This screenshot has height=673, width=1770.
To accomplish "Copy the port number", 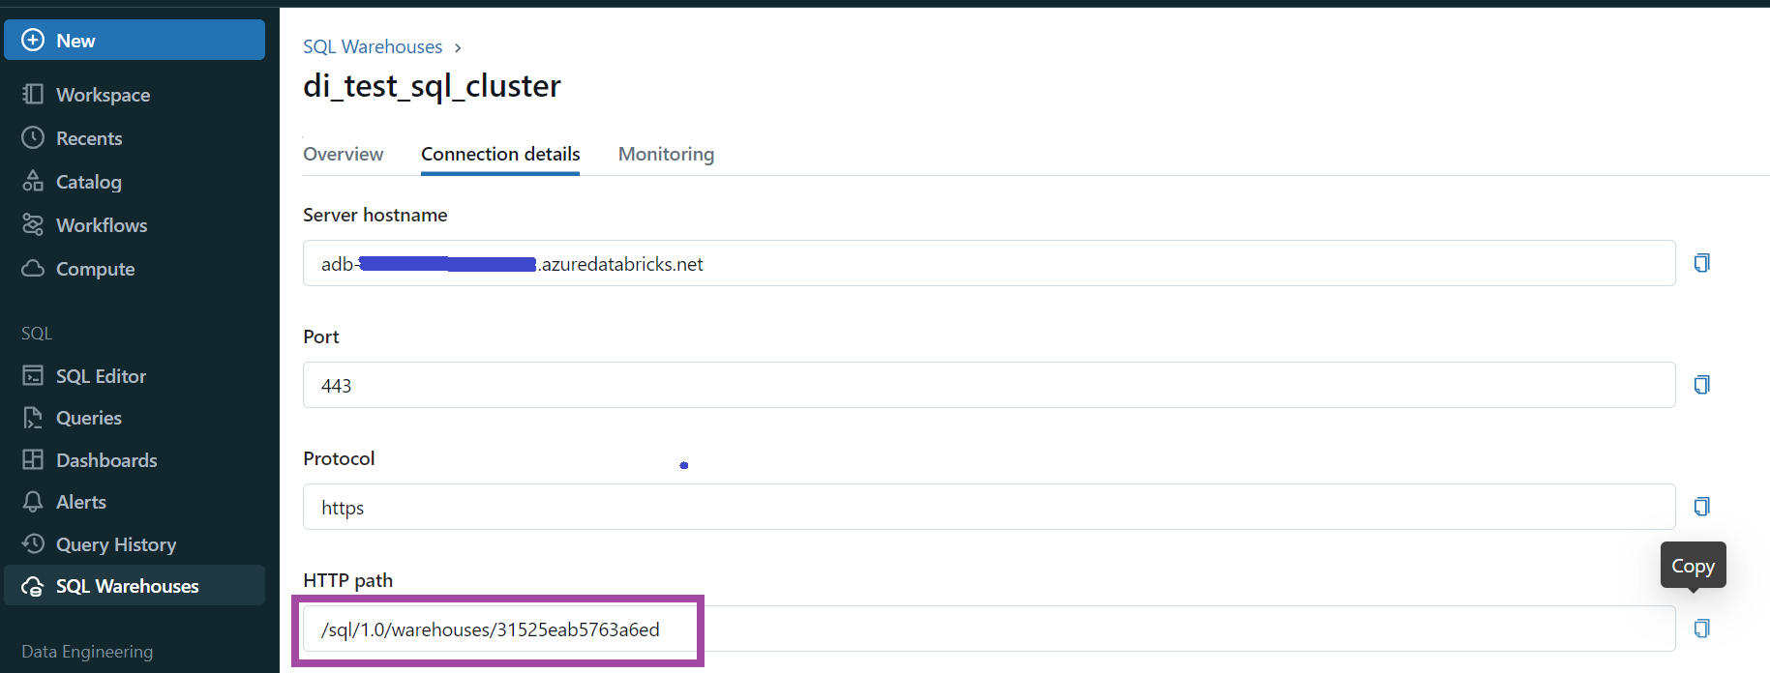I will tap(1701, 384).
